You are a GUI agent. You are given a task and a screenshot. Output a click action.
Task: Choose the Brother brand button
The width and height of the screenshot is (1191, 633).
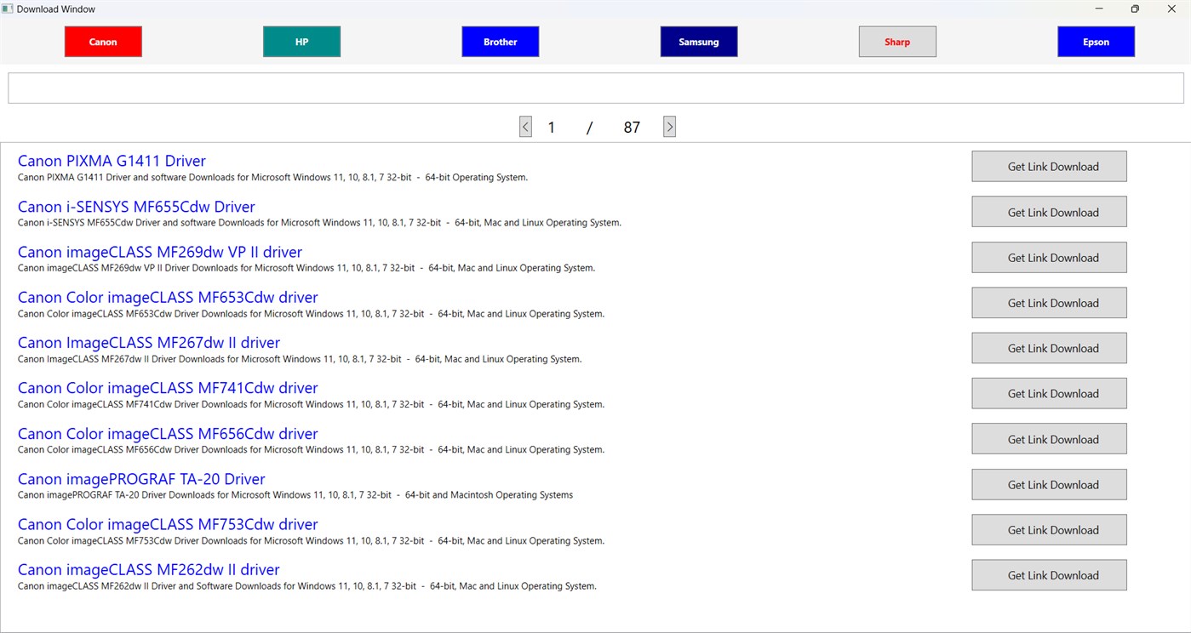[x=500, y=42]
